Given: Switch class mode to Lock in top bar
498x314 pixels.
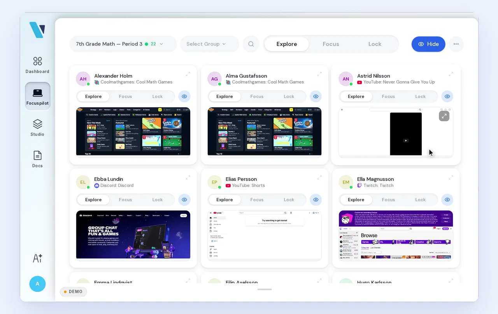Looking at the screenshot, I should pos(375,44).
